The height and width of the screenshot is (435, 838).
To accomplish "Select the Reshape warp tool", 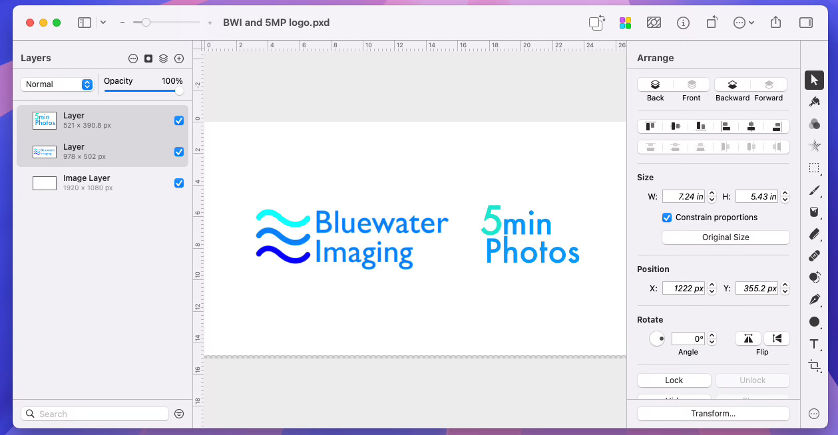I will click(x=814, y=277).
